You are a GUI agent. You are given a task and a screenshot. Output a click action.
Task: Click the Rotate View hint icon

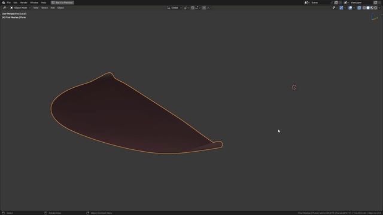pyautogui.click(x=45, y=213)
